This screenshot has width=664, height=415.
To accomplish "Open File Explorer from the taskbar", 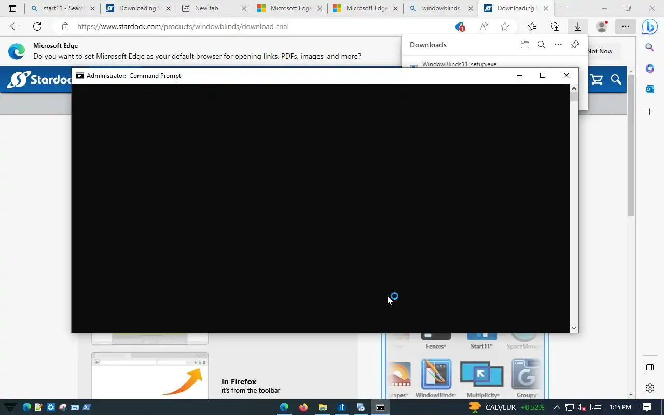I will coord(322,407).
